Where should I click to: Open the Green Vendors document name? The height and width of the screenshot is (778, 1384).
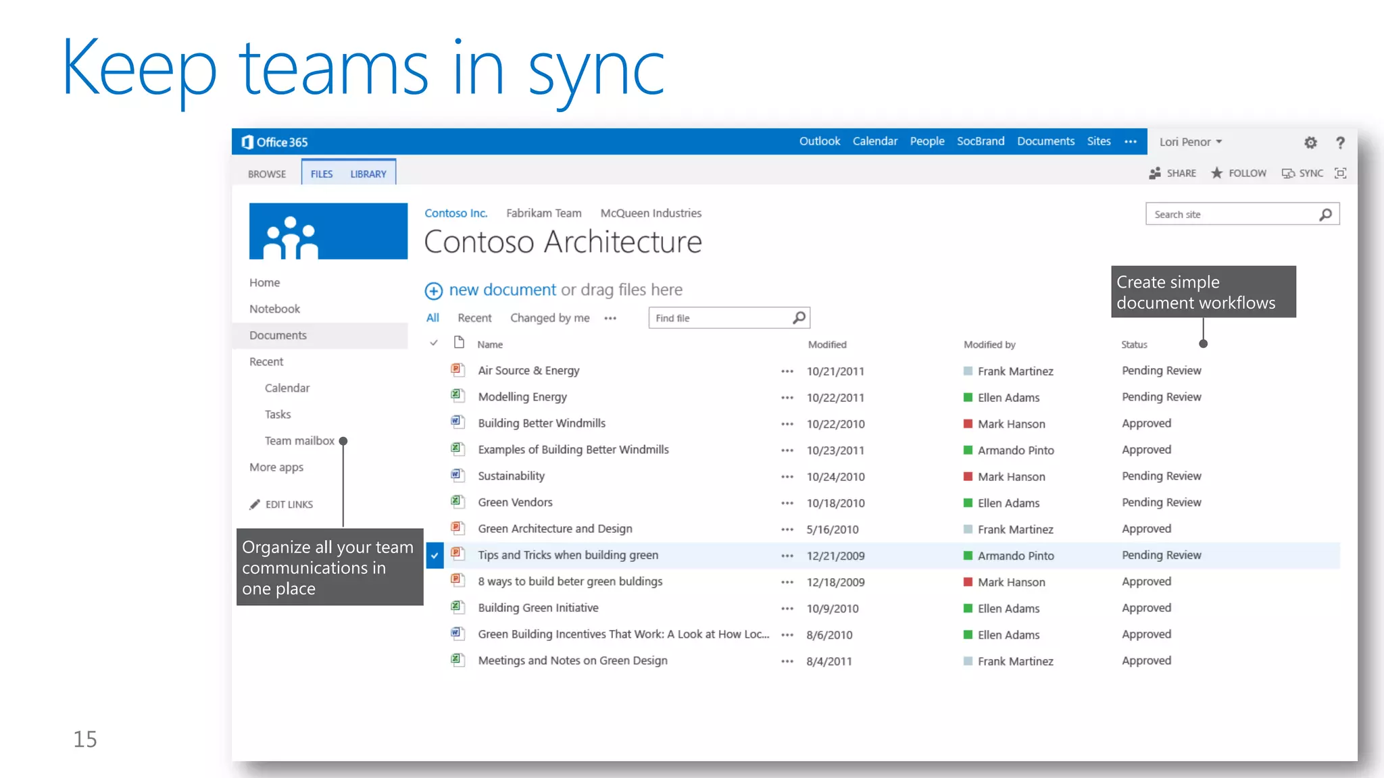515,502
